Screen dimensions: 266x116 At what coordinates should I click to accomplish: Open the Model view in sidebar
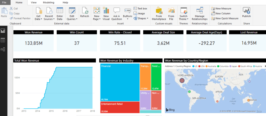pos(3,49)
